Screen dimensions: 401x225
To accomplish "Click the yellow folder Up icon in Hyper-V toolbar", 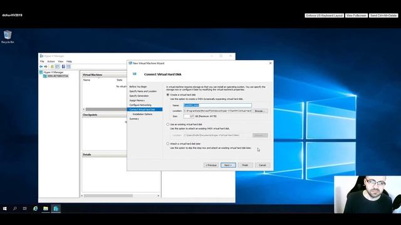I will 53,67.
